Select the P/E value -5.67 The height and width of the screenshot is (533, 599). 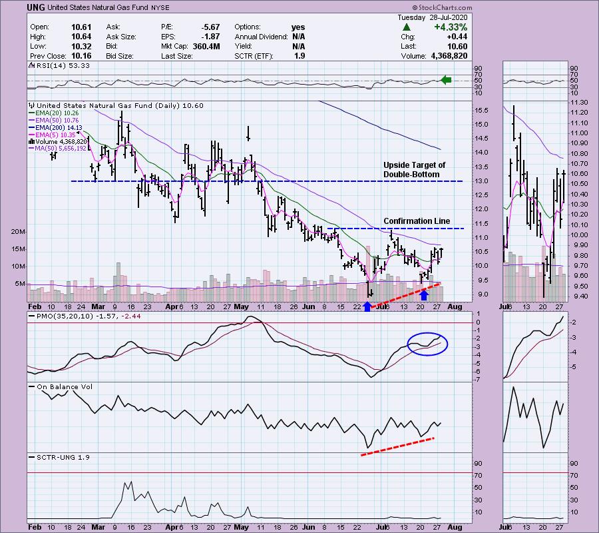pyautogui.click(x=210, y=27)
